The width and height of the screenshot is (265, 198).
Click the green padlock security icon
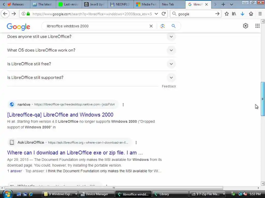(28, 14)
